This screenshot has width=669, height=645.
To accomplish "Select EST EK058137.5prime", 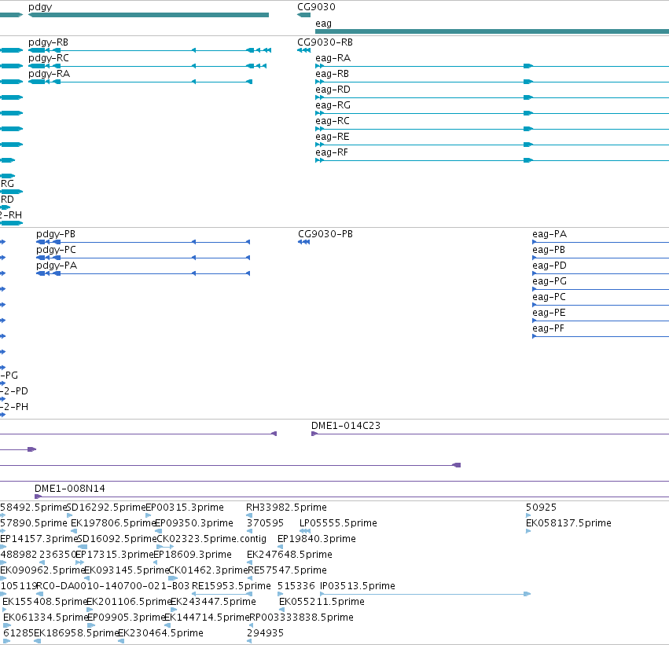I will click(568, 523).
